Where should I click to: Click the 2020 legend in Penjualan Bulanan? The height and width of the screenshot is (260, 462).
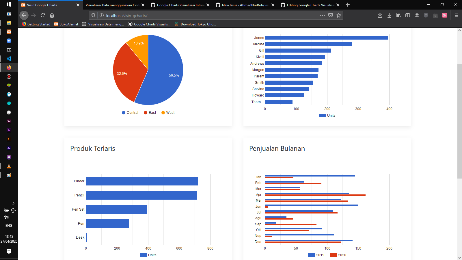[x=338, y=255]
